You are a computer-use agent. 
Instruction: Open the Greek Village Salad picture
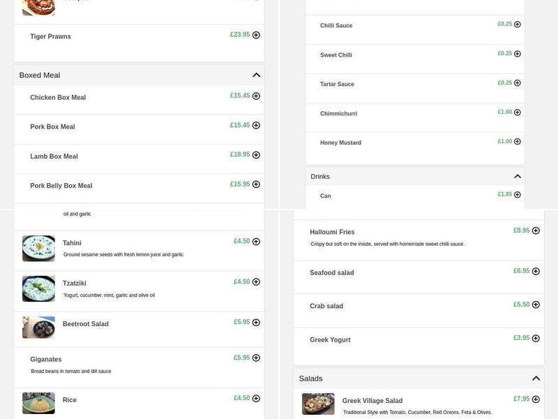click(x=318, y=404)
